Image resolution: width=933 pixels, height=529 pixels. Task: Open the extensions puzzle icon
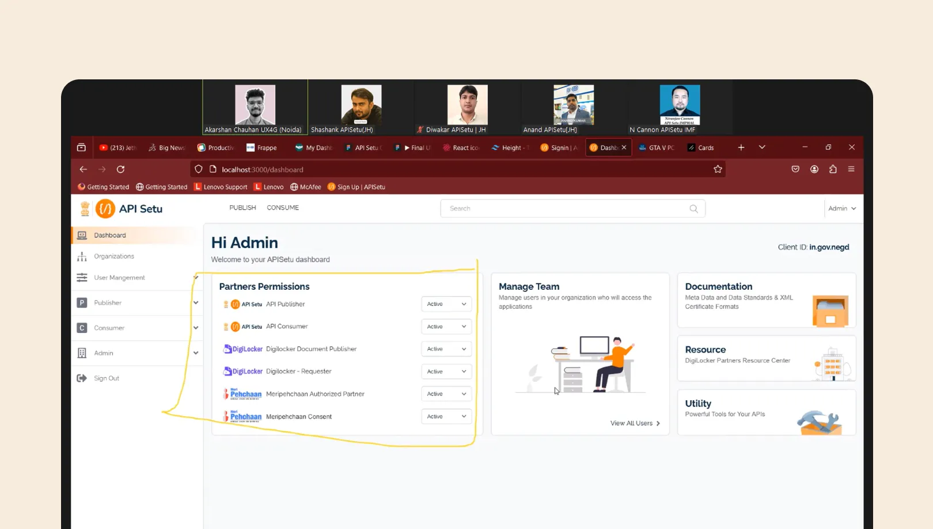[833, 169]
